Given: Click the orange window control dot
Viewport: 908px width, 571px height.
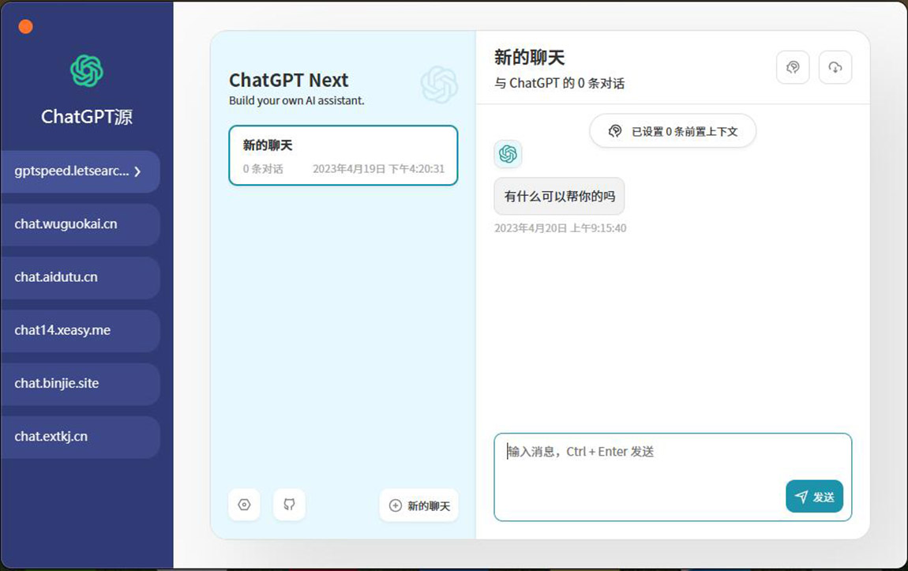Looking at the screenshot, I should (x=25, y=26).
